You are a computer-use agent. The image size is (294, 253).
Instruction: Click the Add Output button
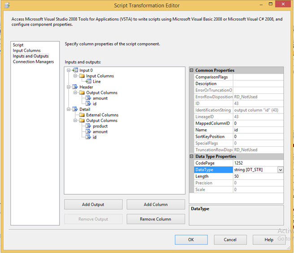93,205
